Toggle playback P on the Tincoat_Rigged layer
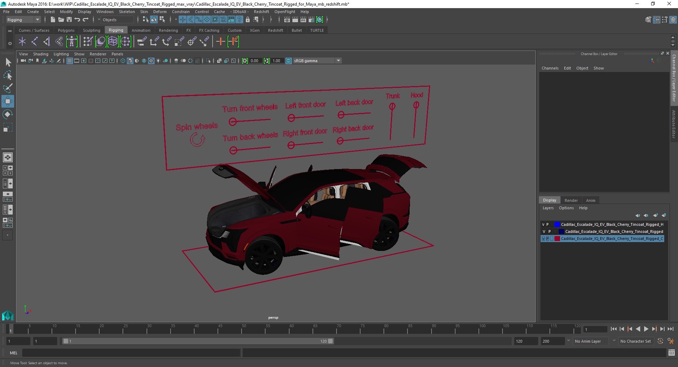Image resolution: width=678 pixels, height=367 pixels. (549, 231)
